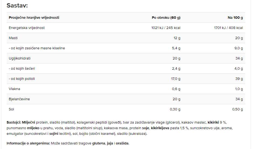
Task: Click the Informacije o alergenima label
Action: [x=28, y=143]
